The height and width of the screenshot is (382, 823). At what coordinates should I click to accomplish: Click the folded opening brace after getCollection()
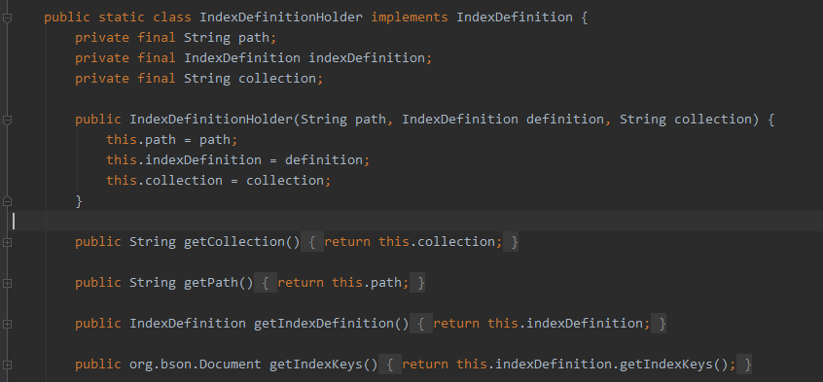[312, 242]
